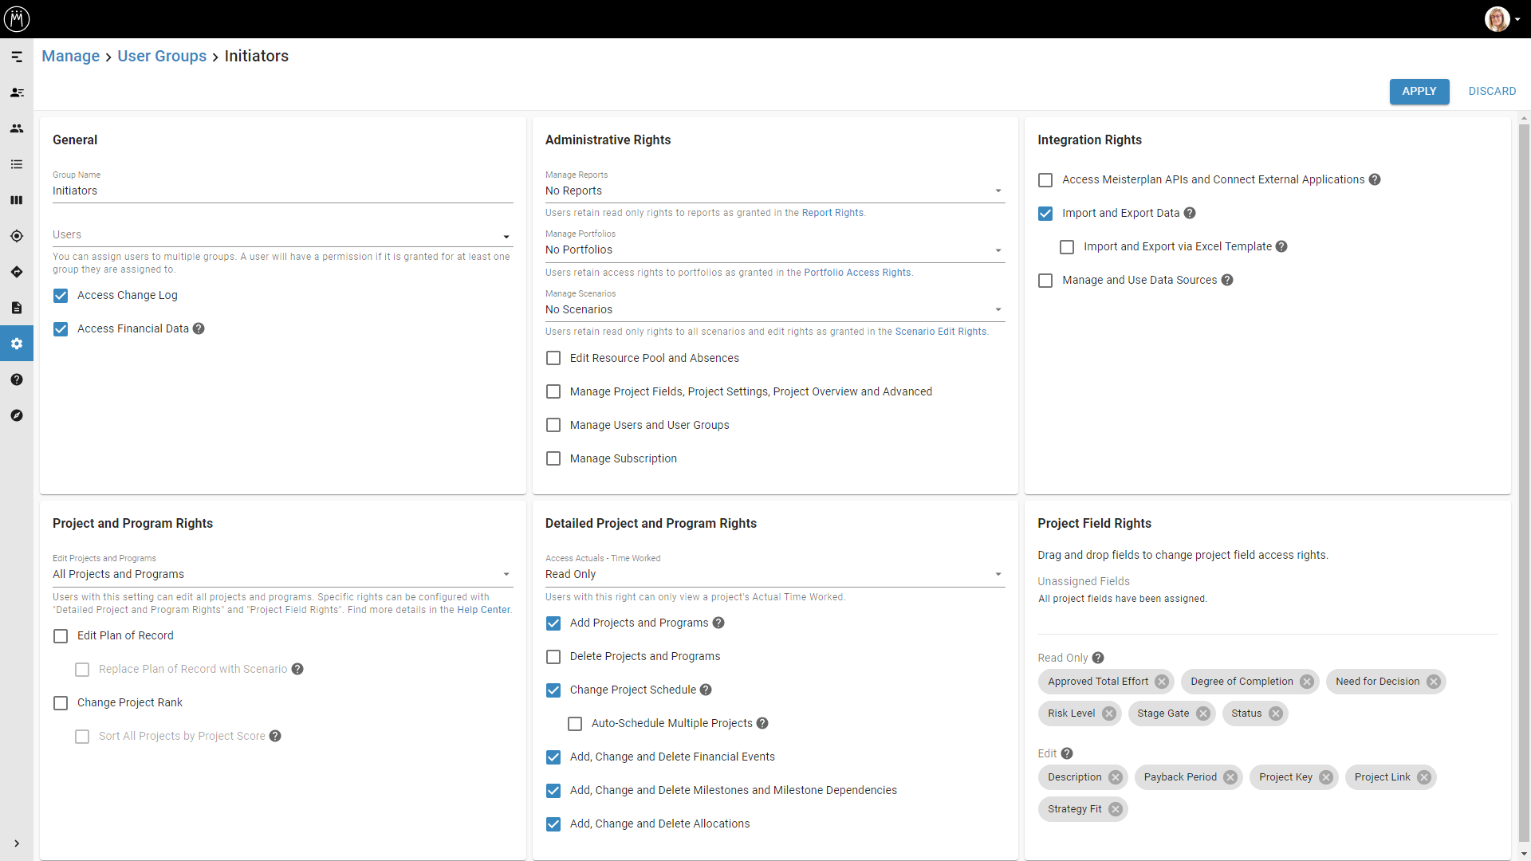Open the Portfolio Access Rights link
The image size is (1531, 861).
(x=857, y=273)
